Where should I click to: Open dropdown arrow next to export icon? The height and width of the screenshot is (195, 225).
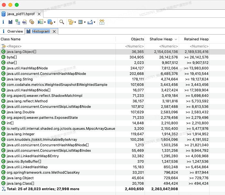[x=94, y=22]
